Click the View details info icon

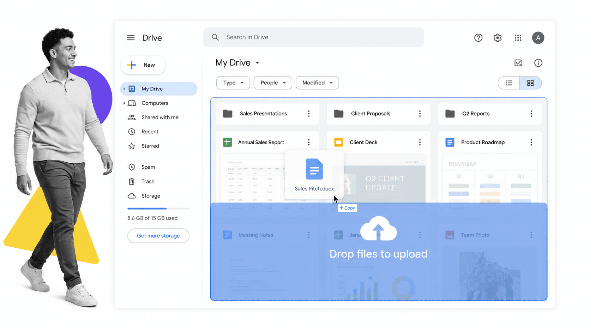(538, 63)
